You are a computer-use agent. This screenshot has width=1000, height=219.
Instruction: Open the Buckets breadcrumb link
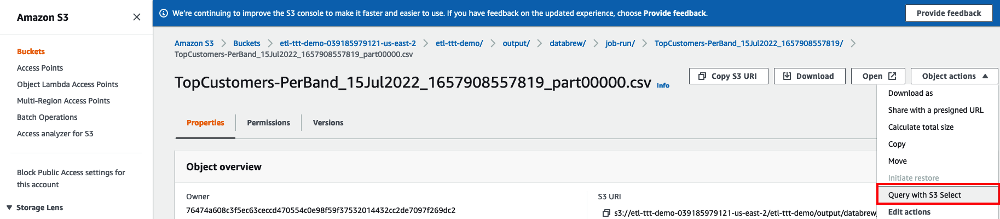[247, 43]
